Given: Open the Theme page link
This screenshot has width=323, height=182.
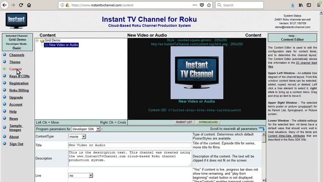Looking at the screenshot, I should click(15, 62).
